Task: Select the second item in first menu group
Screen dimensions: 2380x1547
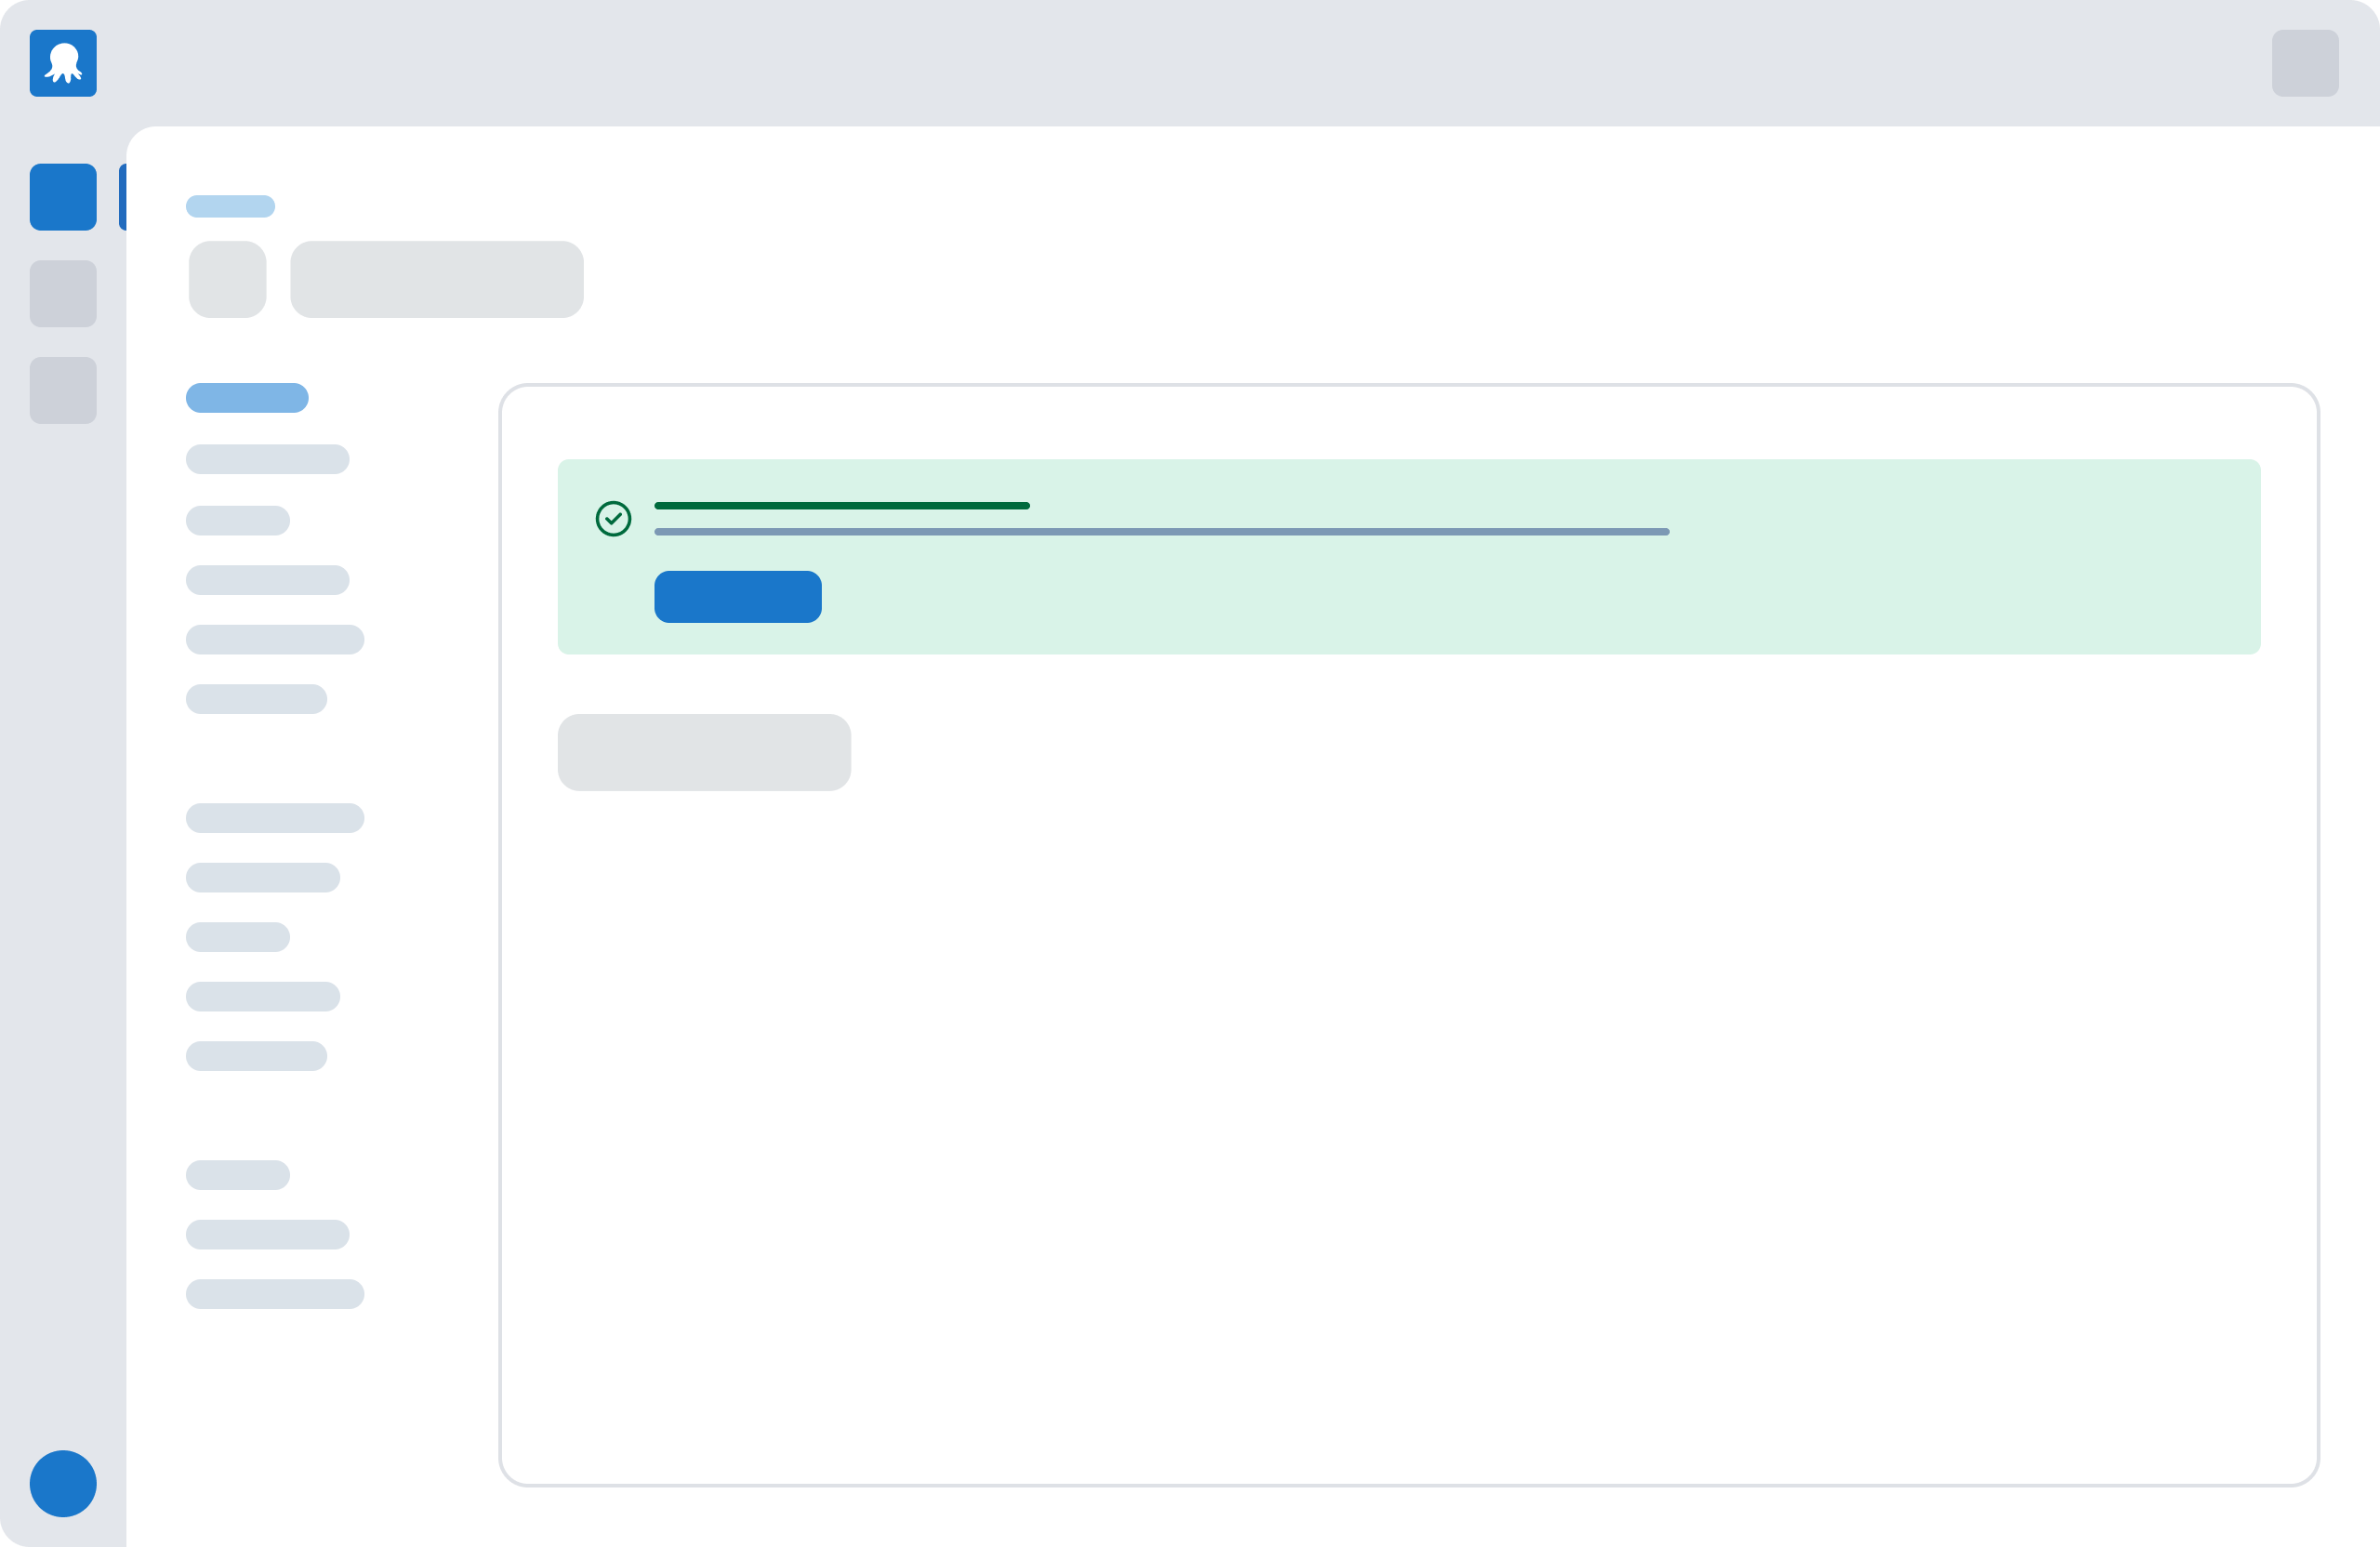Action: point(268,459)
